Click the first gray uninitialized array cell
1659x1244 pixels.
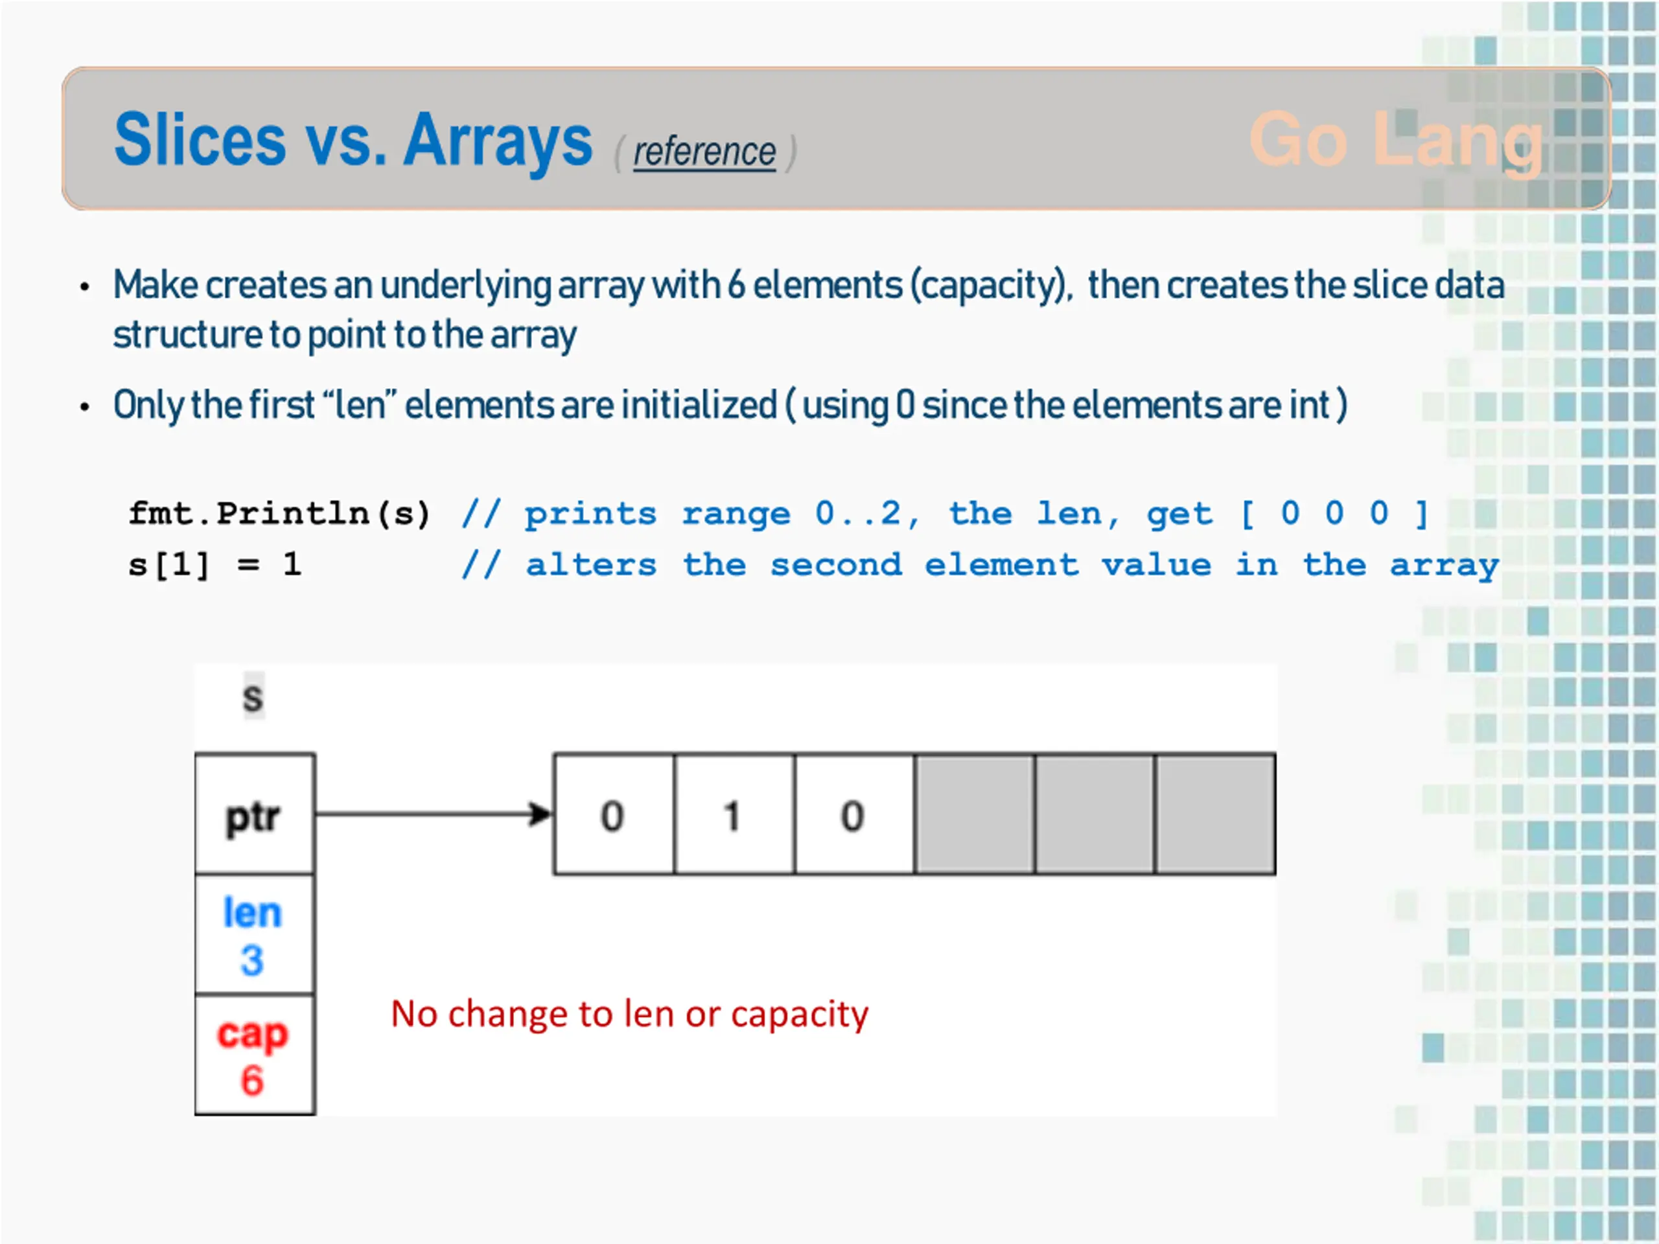pos(974,814)
